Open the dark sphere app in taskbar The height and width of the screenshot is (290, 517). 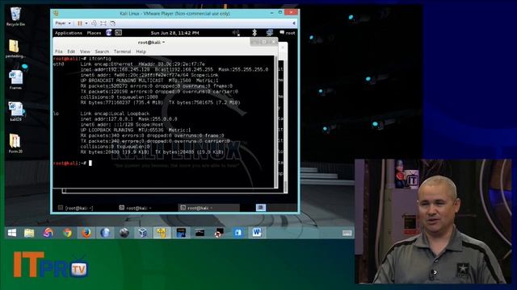pos(124,233)
